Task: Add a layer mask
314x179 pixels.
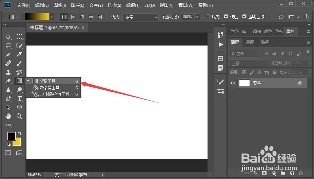Action: [264, 173]
